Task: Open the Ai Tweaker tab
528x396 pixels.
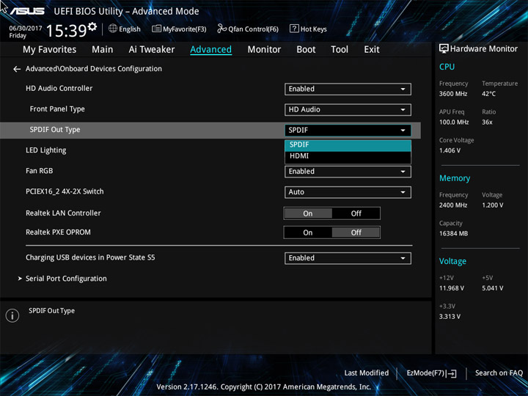Action: point(152,50)
